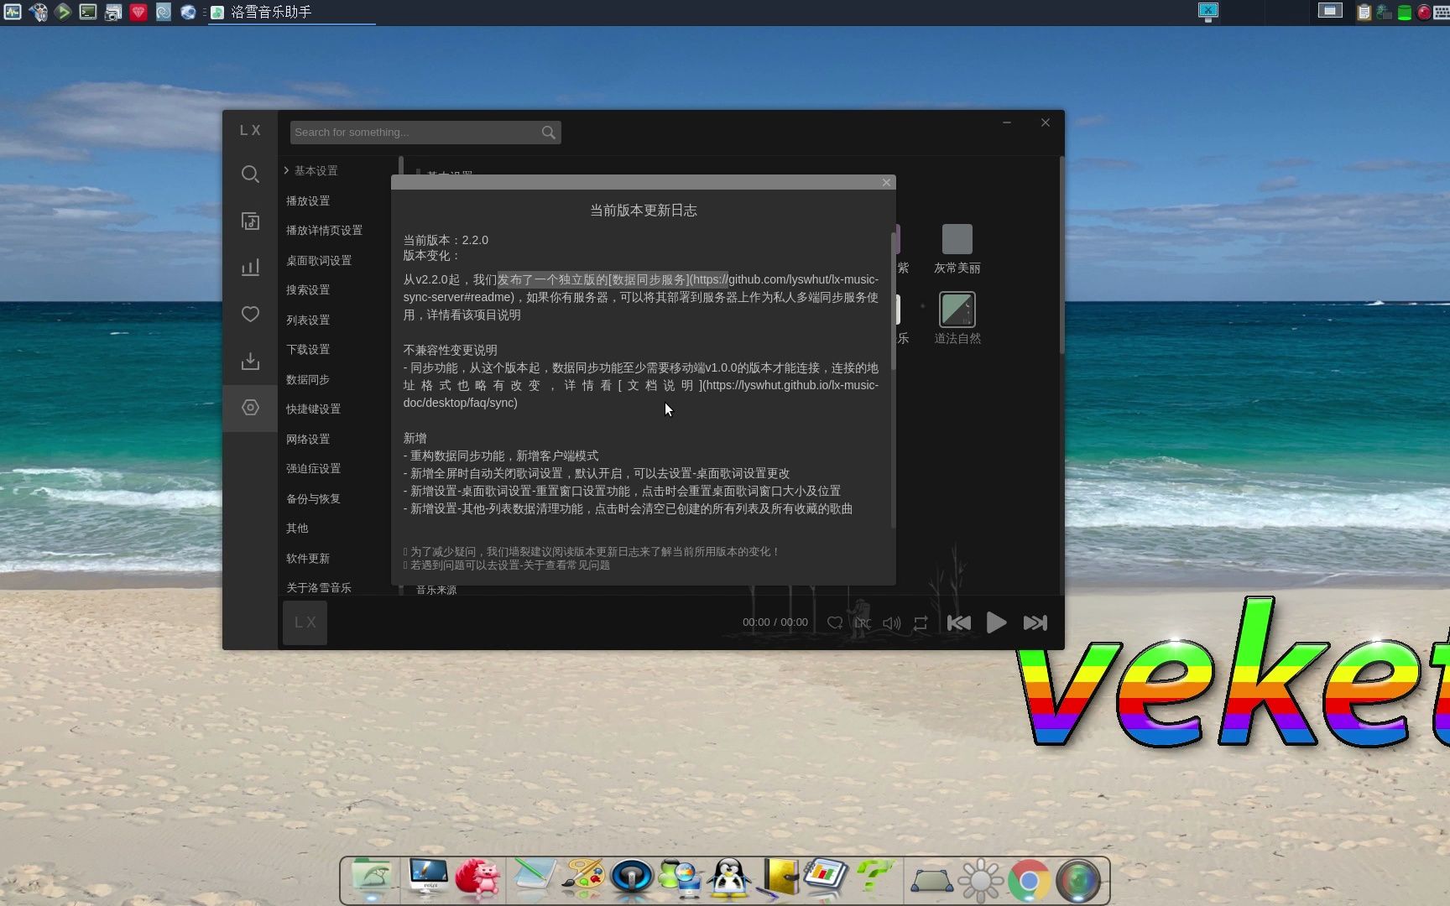Click the 新增 heading in changelog
The height and width of the screenshot is (906, 1450).
[x=415, y=438]
